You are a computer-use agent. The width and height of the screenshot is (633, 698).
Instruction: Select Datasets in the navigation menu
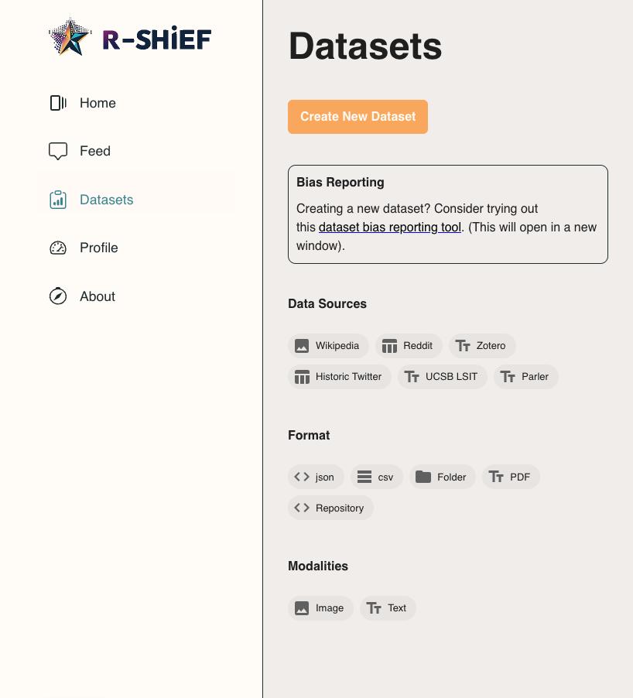pos(106,200)
